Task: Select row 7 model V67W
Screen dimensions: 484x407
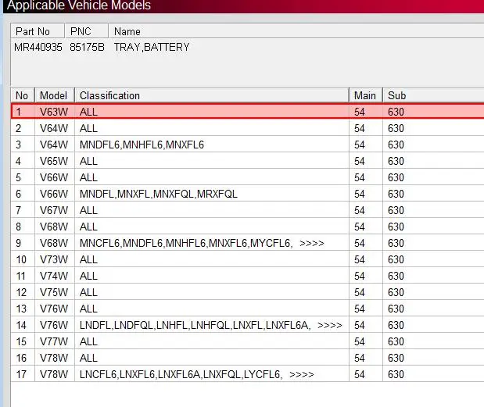Action: [x=54, y=210]
